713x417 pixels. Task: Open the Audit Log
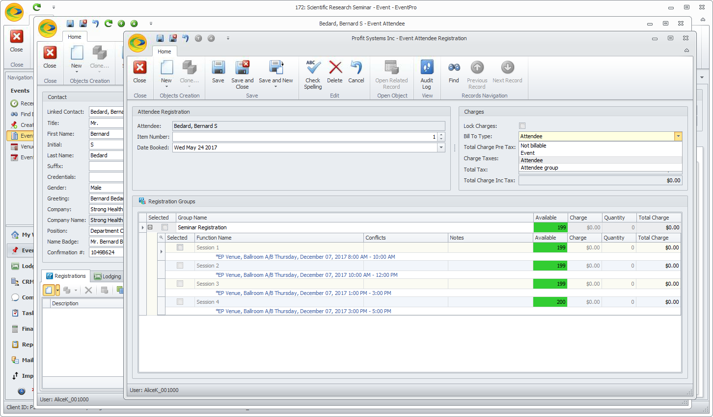click(x=427, y=75)
